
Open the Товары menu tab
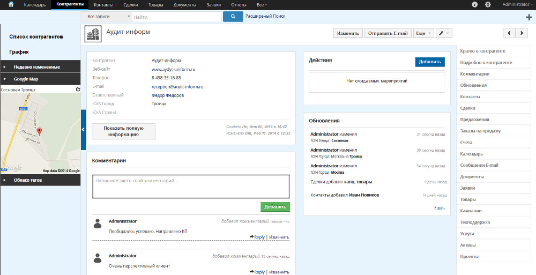155,5
